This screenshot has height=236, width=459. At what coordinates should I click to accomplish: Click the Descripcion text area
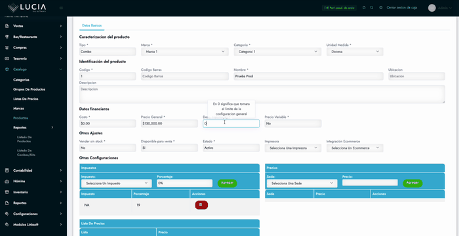click(262, 94)
